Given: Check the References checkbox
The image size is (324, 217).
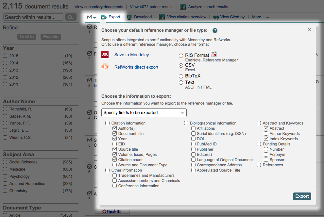Looking at the screenshot, I should point(259,165).
